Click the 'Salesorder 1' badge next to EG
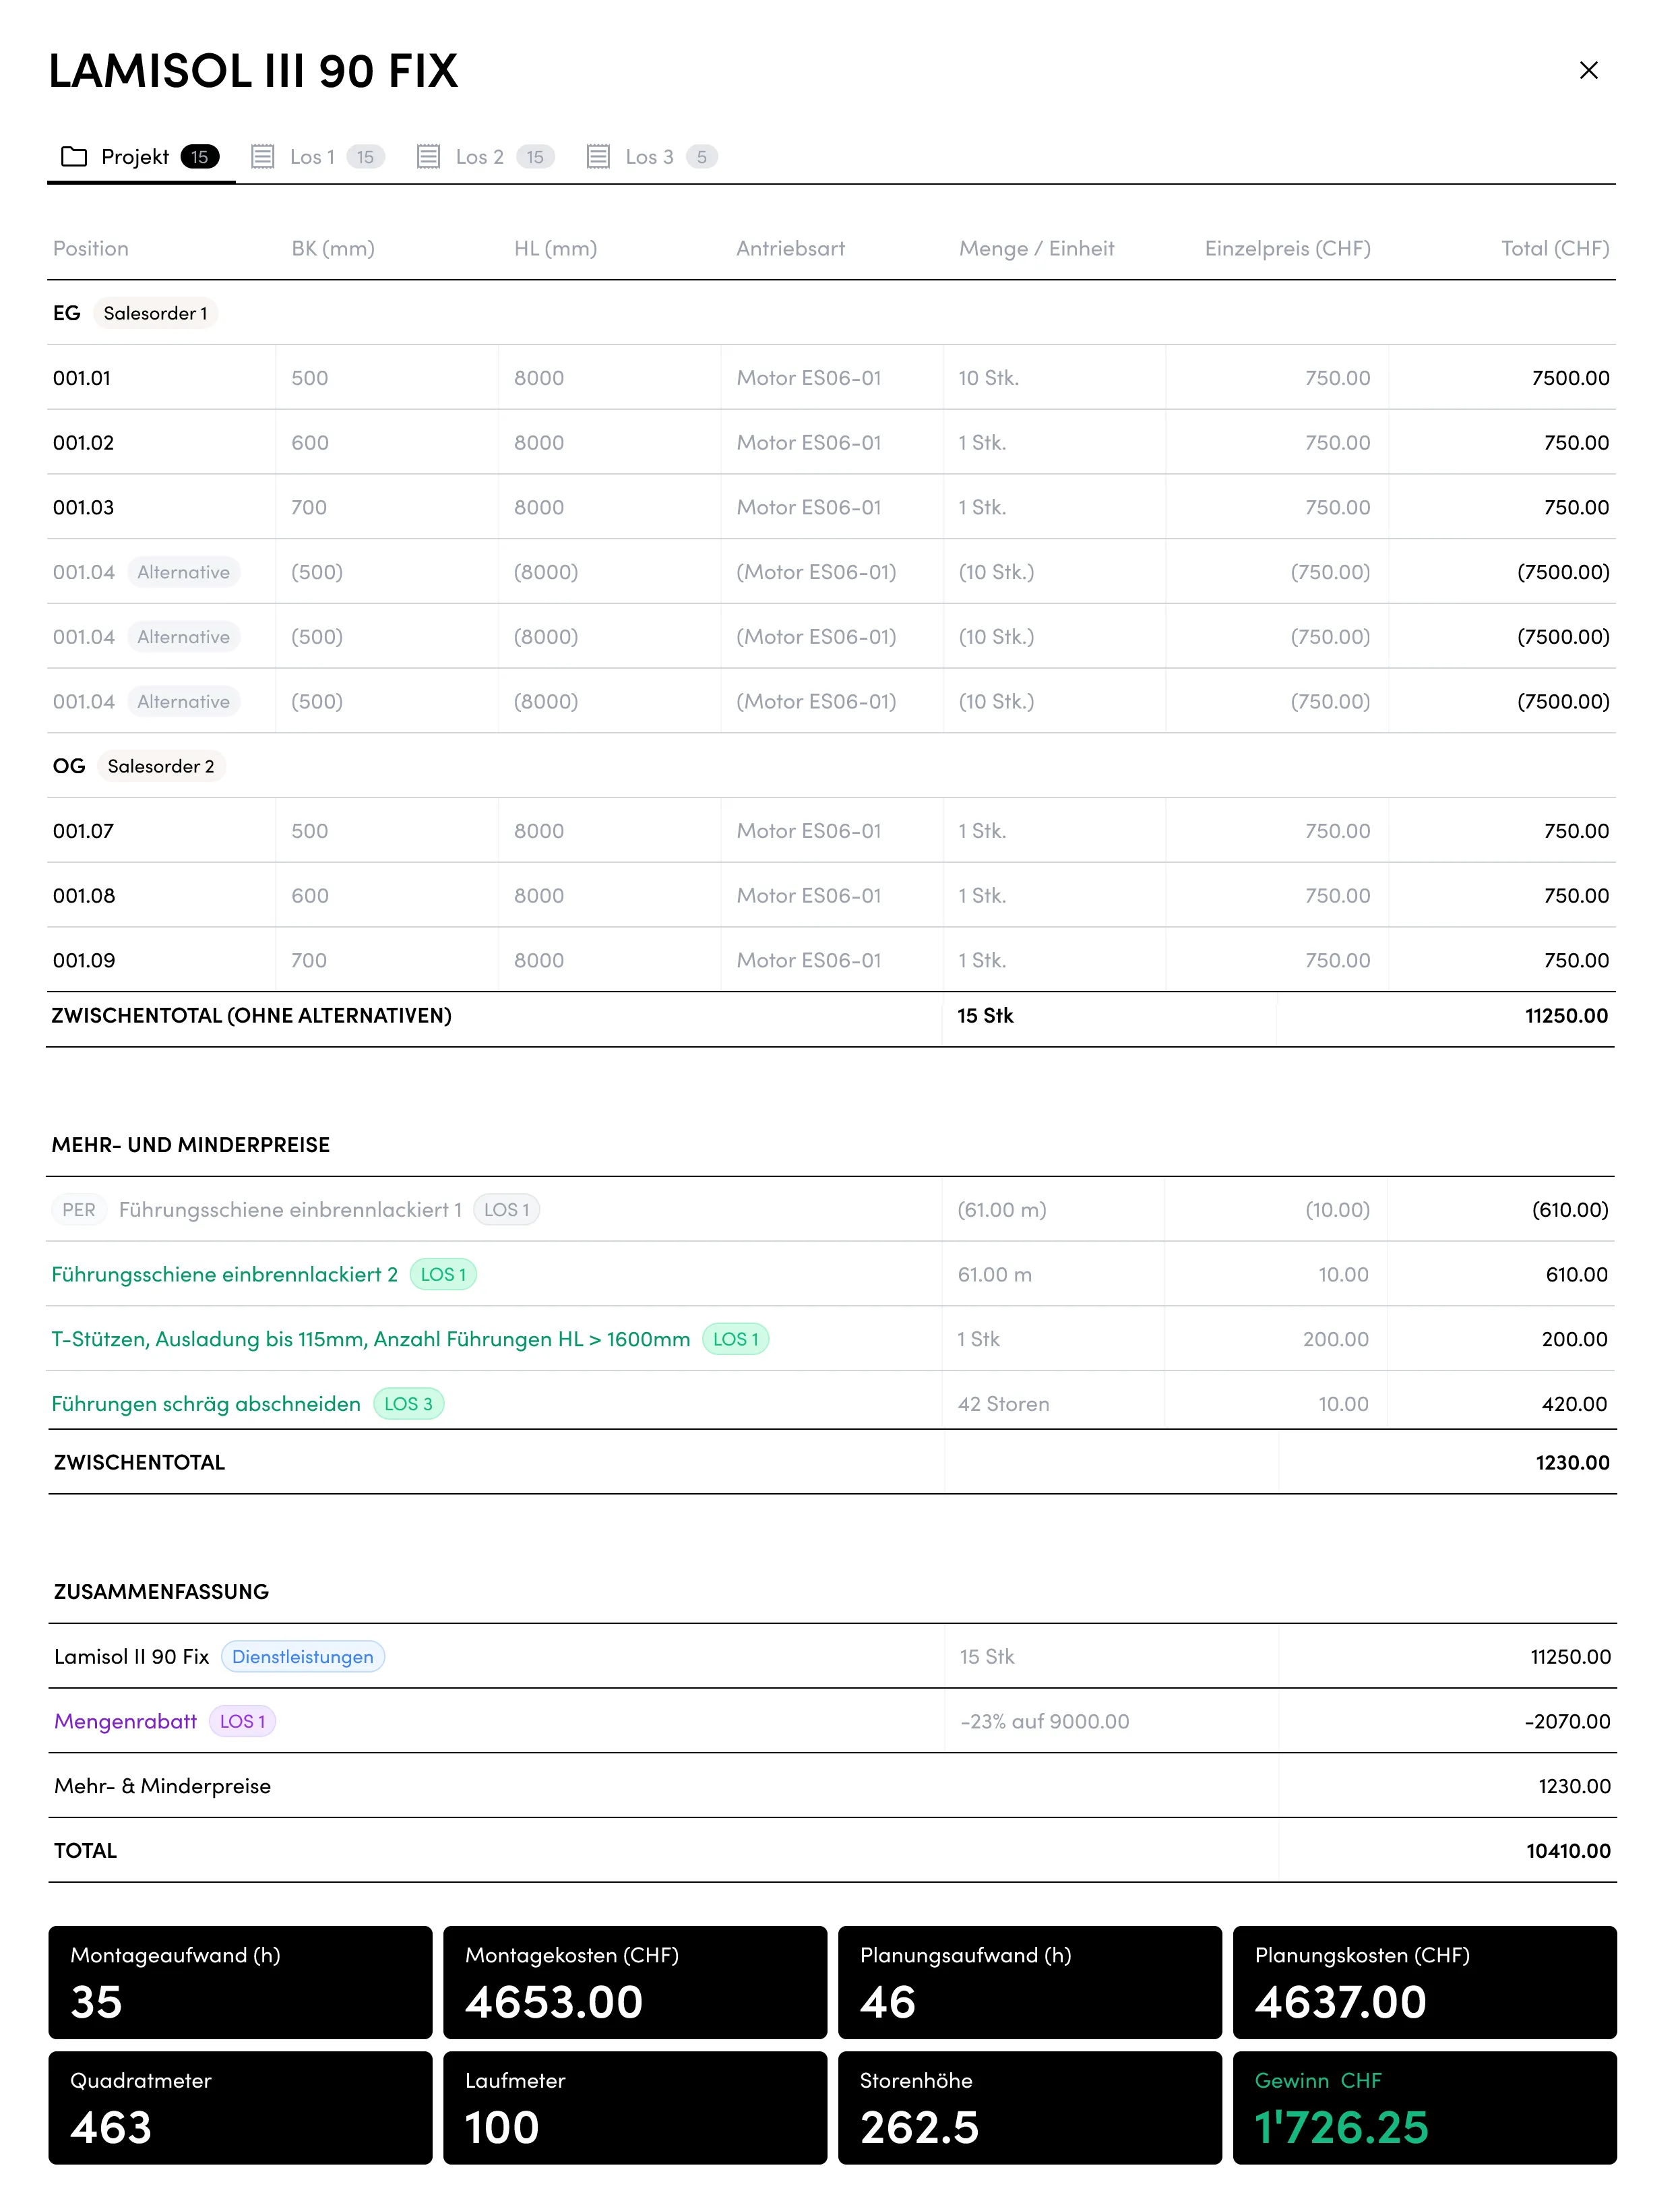The width and height of the screenshot is (1680, 2203). [x=156, y=312]
